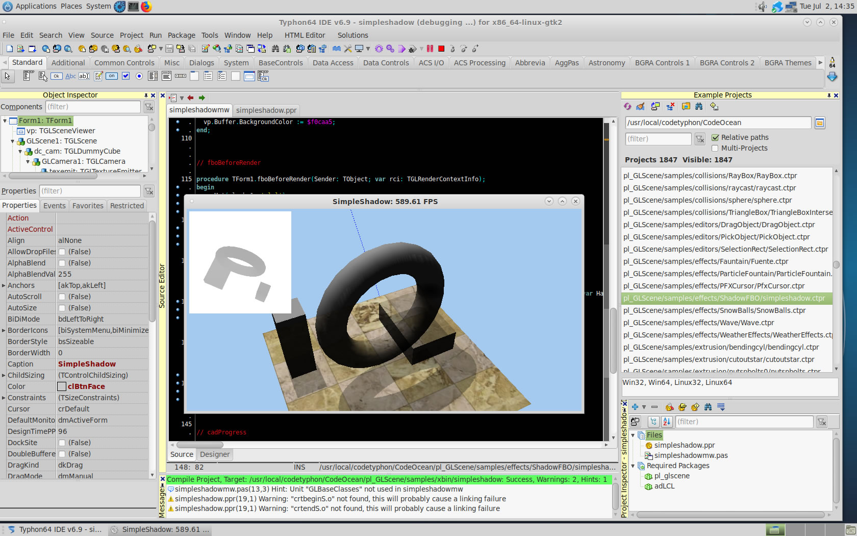Viewport: 857px width, 536px height.
Task: Collapse the GLScene1: TGLScene node
Action: (x=13, y=141)
